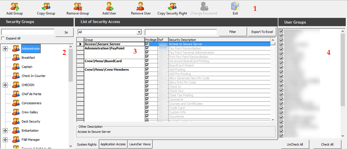Click the User Groups panel scrollbar
The height and width of the screenshot is (149, 348).
(x=343, y=83)
